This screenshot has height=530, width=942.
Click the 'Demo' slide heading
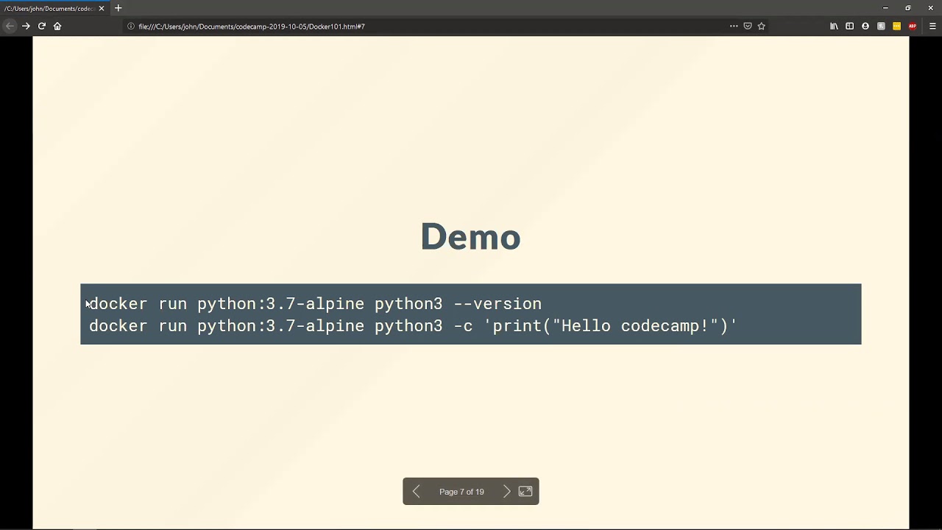click(x=470, y=236)
